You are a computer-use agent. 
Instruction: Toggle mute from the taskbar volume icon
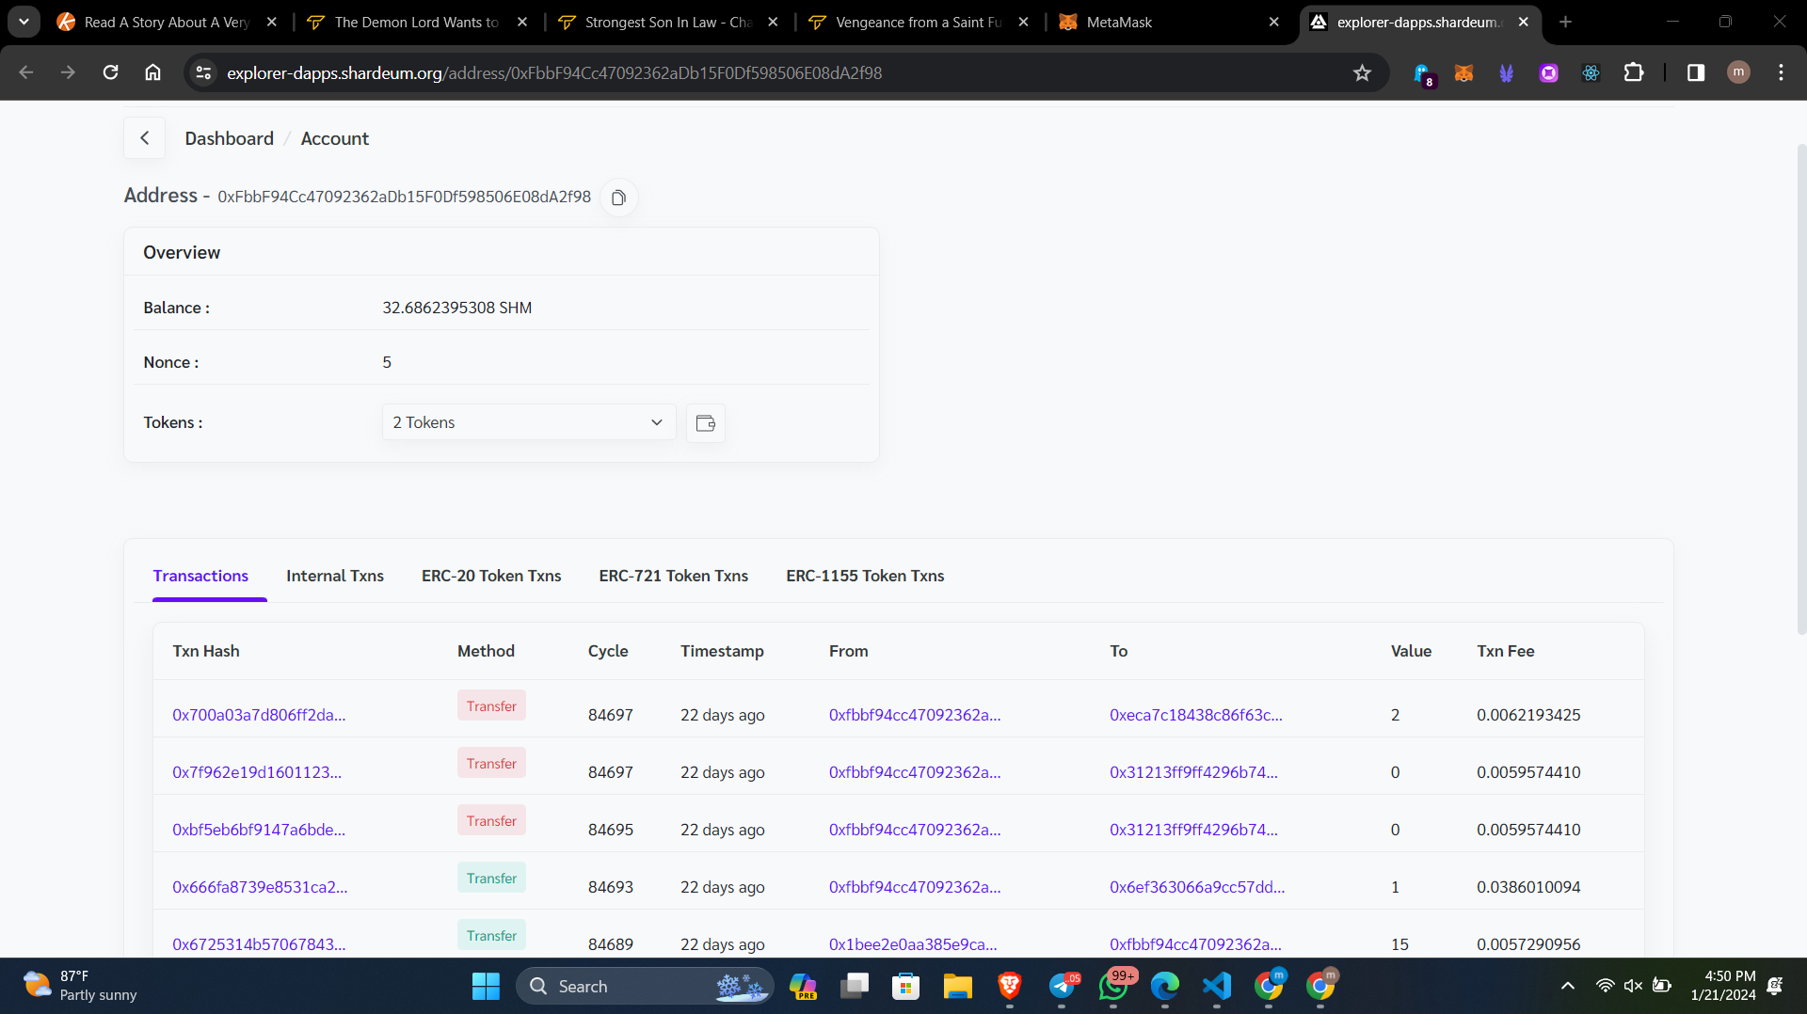(1633, 986)
